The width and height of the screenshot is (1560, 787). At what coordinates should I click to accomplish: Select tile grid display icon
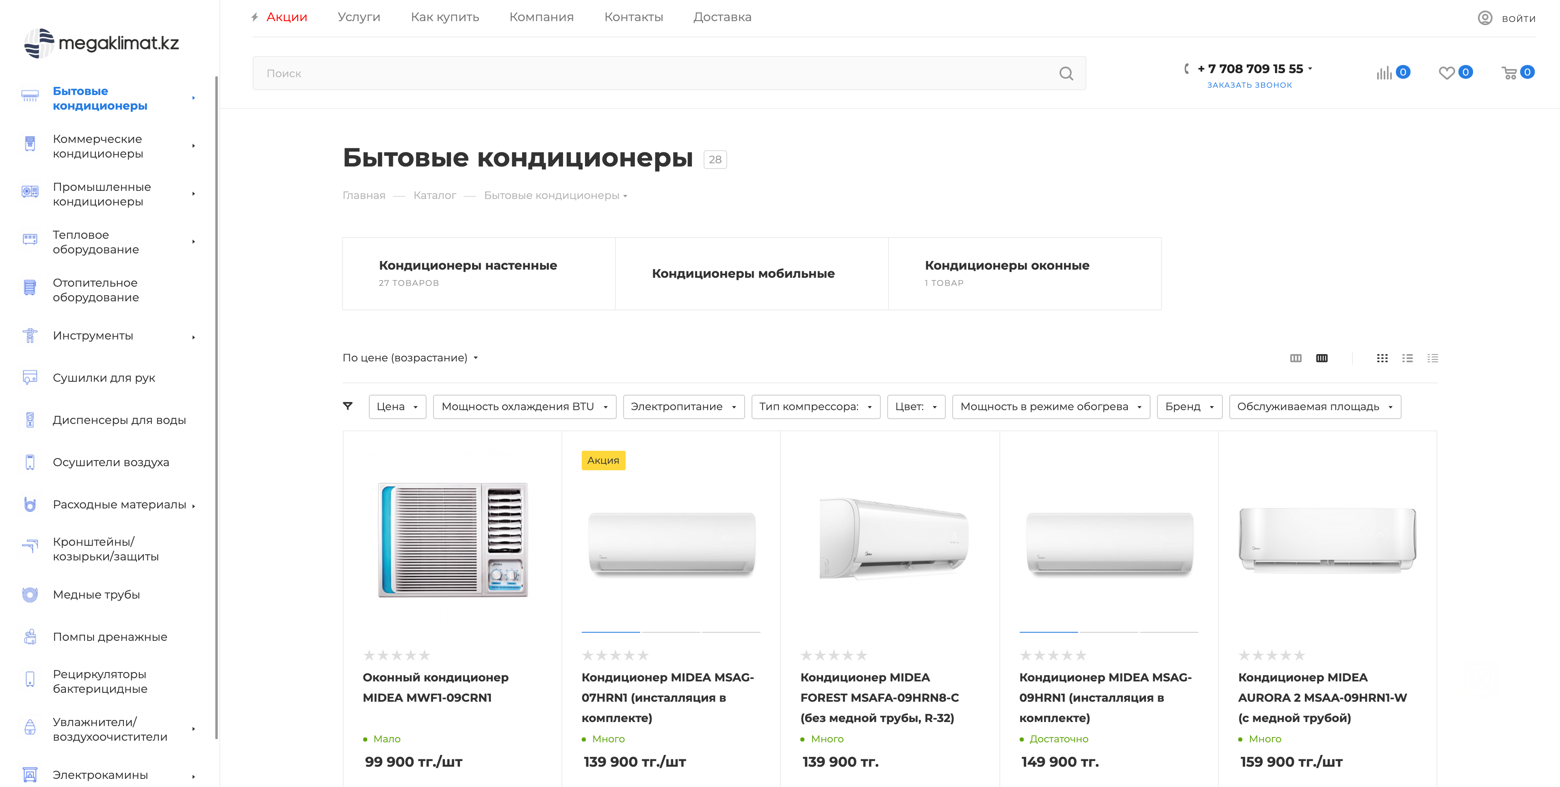pos(1382,358)
